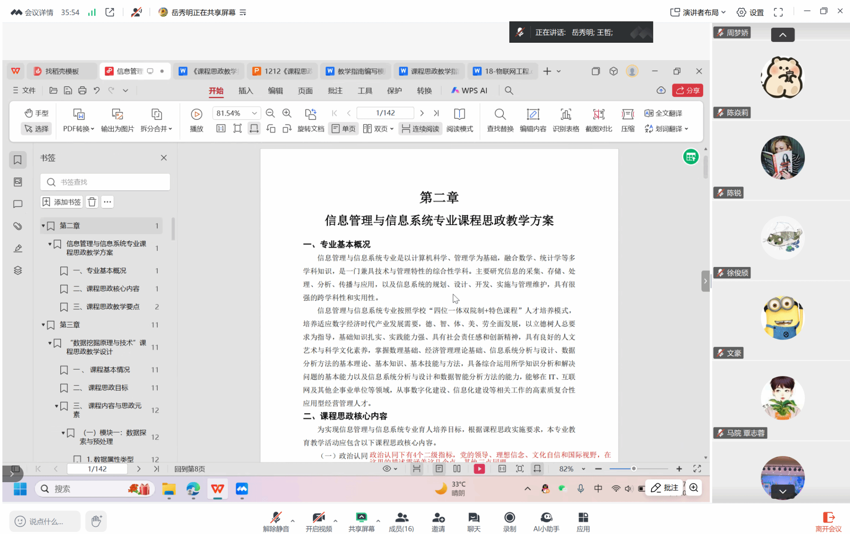This screenshot has height=534, width=850.
Task: Switch to the 插入 ribbon tab
Action: 246,90
